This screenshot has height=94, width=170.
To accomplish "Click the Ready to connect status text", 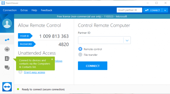I will point(43,89).
